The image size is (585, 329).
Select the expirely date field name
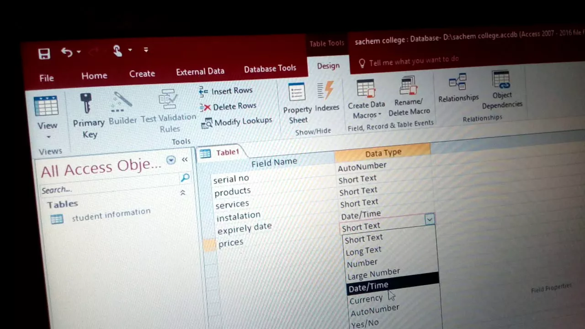245,228
